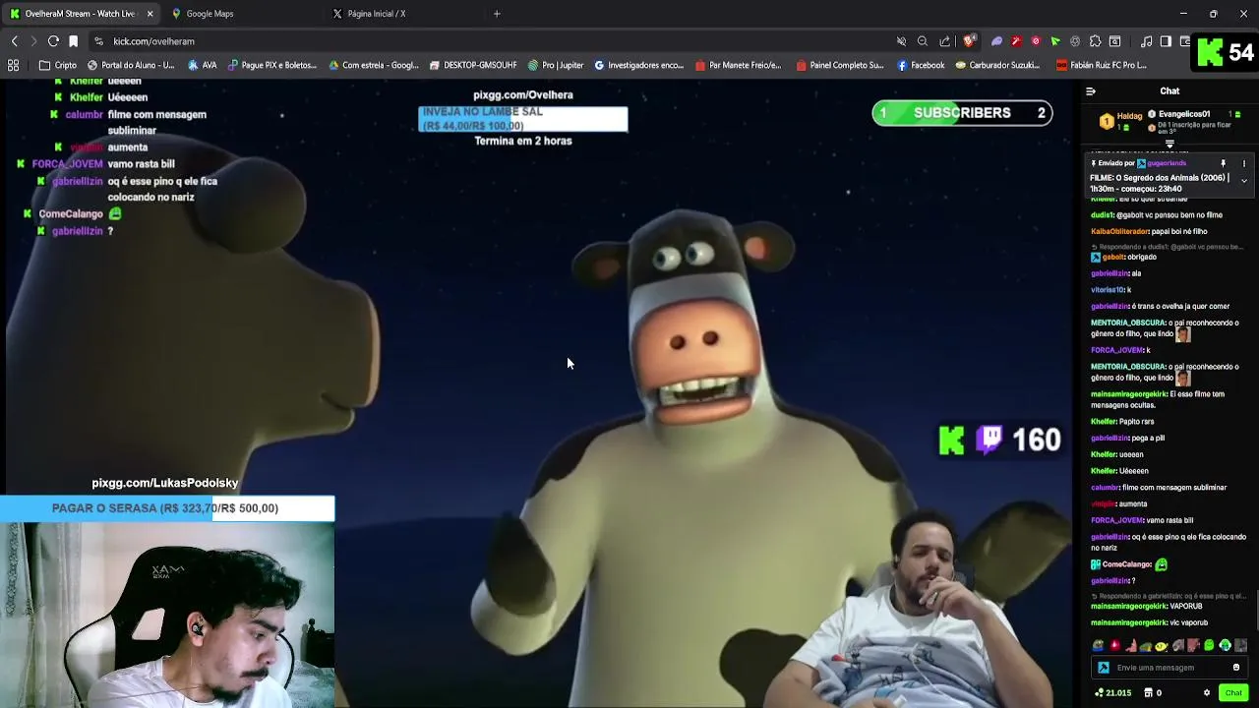1259x708 pixels.
Task: Select the first Pepe frog quick emote
Action: [x=1099, y=646]
